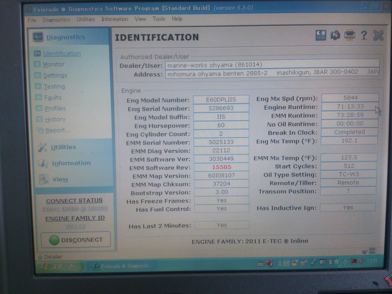Click the Address field starting 'mihomura ohyama'
This screenshot has height=294, width=392.
272,73
